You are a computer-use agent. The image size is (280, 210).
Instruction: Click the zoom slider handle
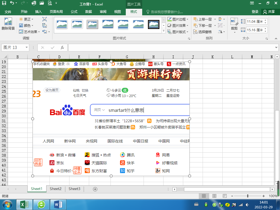pyautogui.click(x=248, y=196)
